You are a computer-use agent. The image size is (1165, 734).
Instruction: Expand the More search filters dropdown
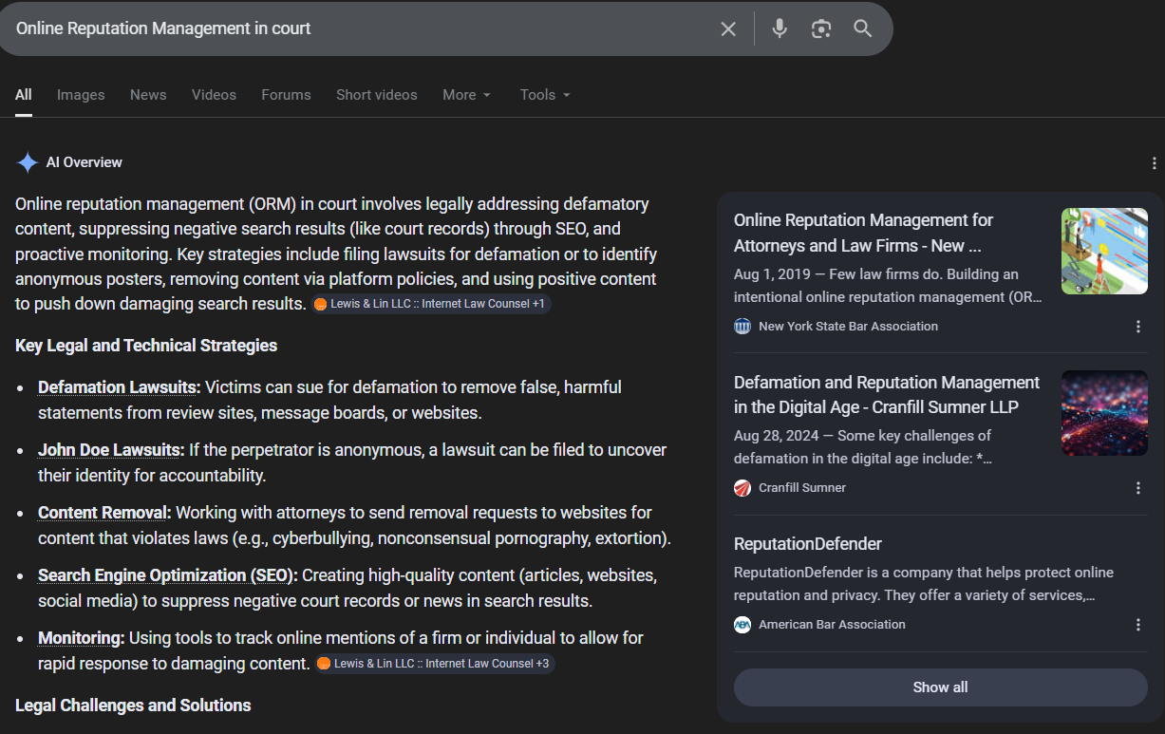[x=466, y=95]
